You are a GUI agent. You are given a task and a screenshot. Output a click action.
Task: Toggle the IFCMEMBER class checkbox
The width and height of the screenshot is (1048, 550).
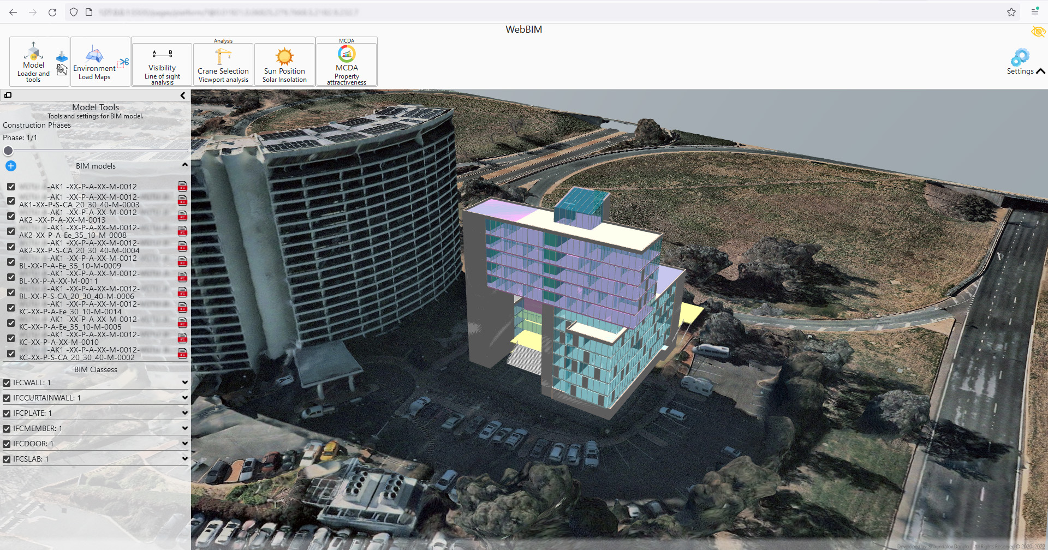(x=7, y=429)
